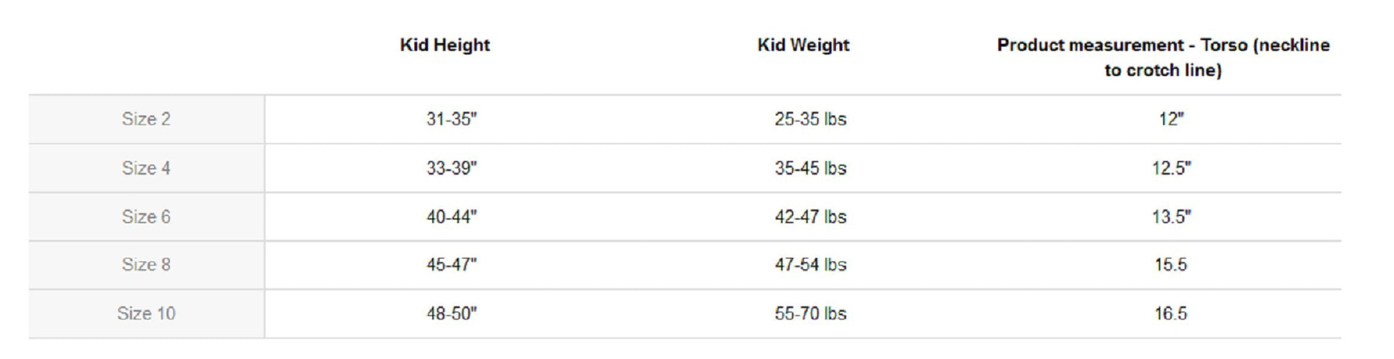This screenshot has height=359, width=1394.
Task: Click the 13.5" torso measurement cell
Action: [x=1171, y=217]
